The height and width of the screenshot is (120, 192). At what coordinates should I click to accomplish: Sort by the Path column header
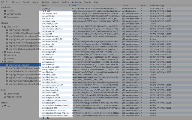pyautogui.click(x=145, y=6)
